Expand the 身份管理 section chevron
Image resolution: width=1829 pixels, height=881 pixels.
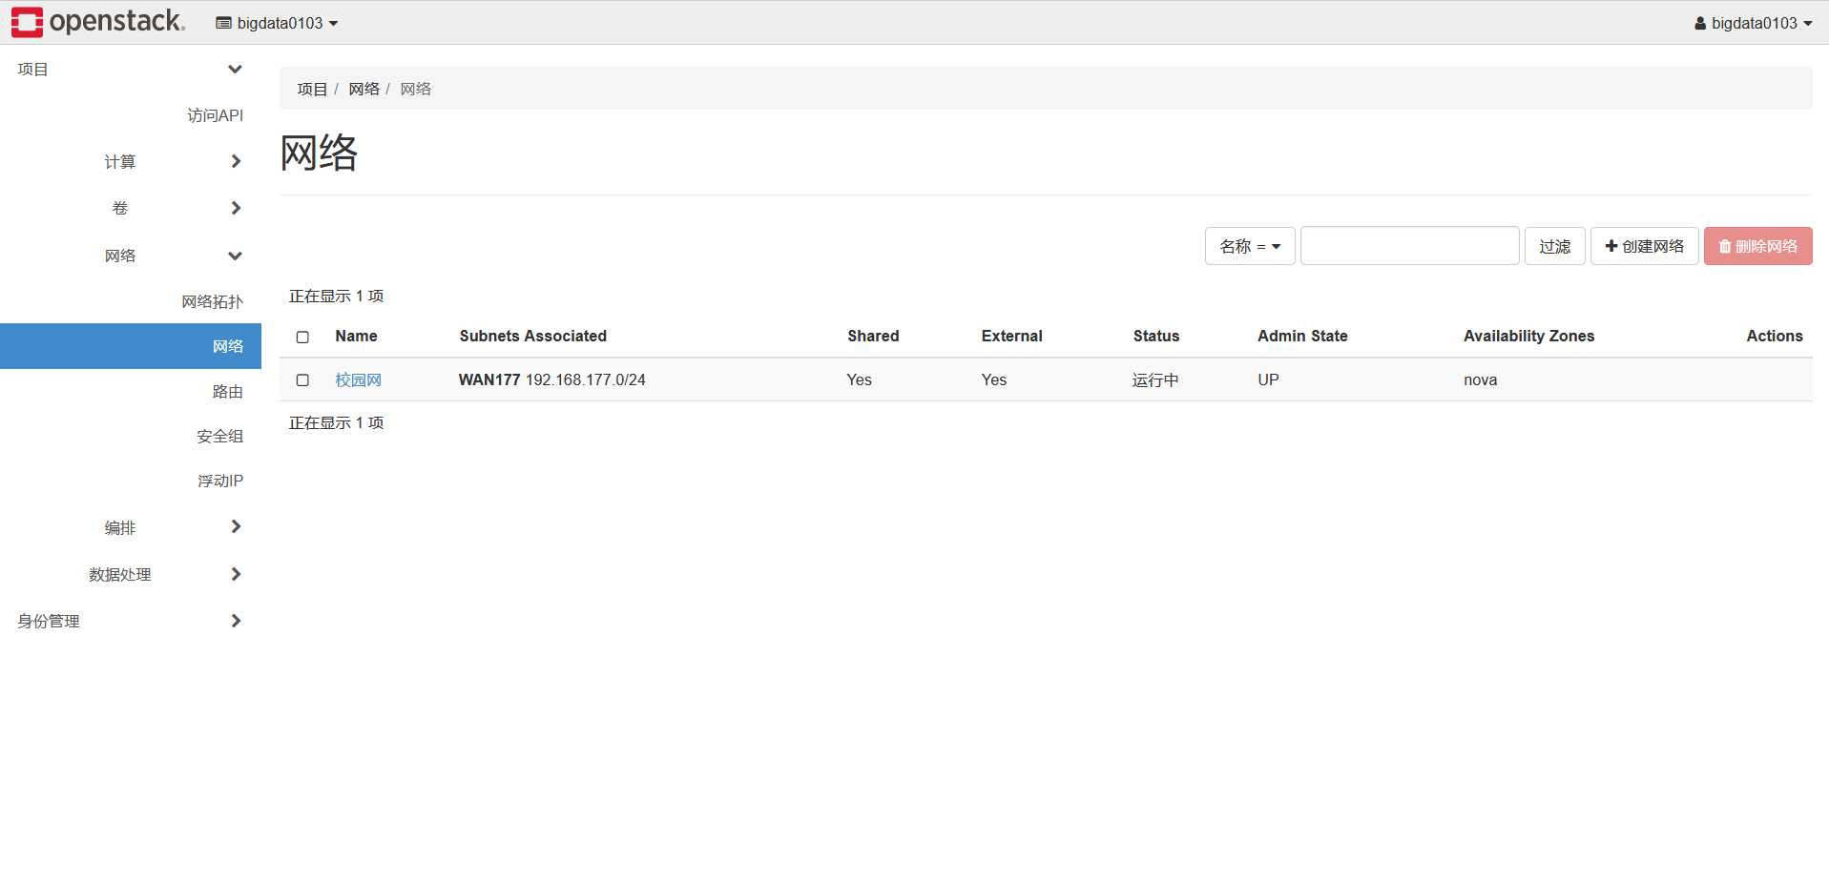236,621
